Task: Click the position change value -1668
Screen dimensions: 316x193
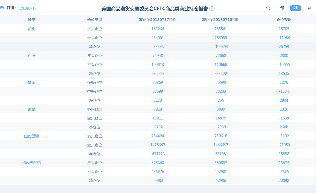Action: point(284,118)
